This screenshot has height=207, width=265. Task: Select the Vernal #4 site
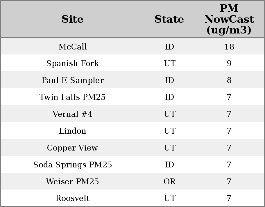72,114
